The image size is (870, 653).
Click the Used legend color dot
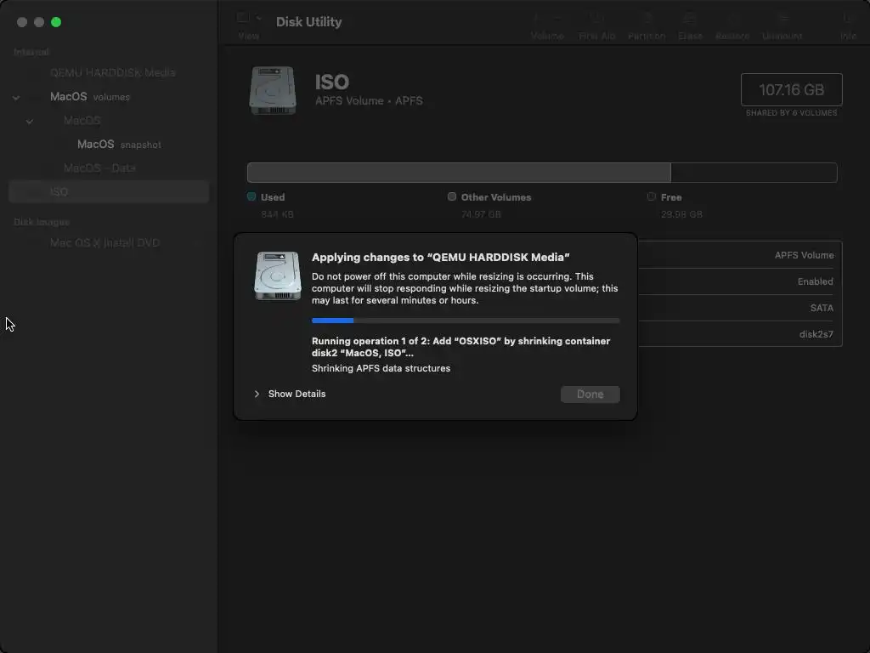click(x=251, y=196)
